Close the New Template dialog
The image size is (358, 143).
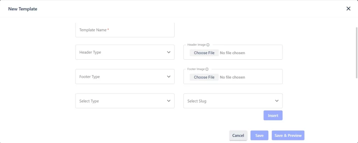tap(348, 9)
